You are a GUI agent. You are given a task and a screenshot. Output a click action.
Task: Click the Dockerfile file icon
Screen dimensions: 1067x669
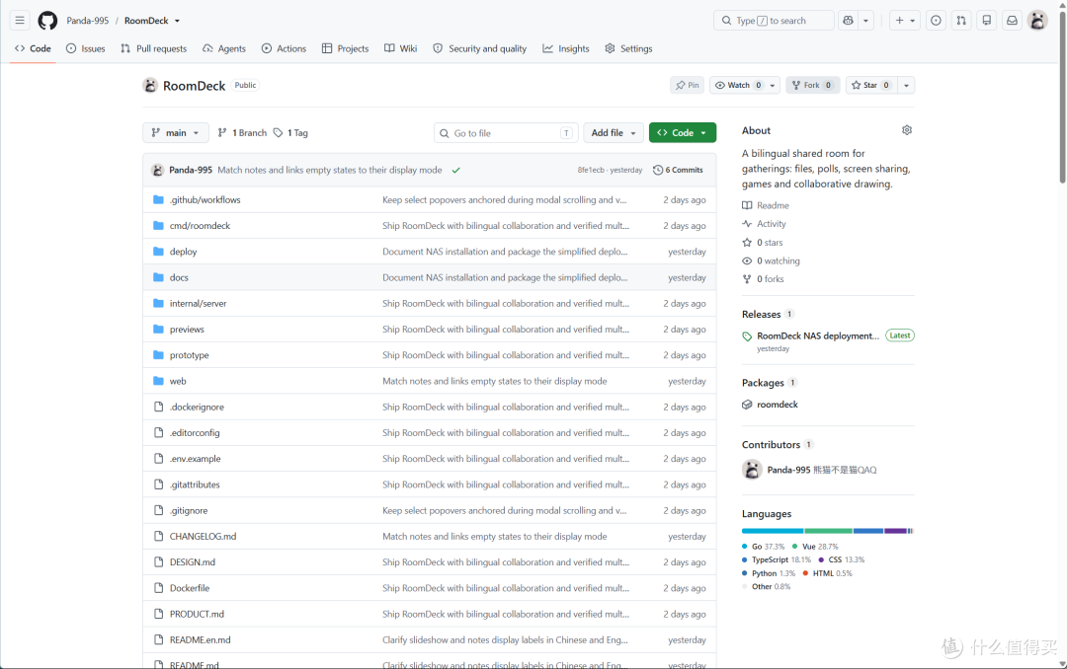[158, 588]
